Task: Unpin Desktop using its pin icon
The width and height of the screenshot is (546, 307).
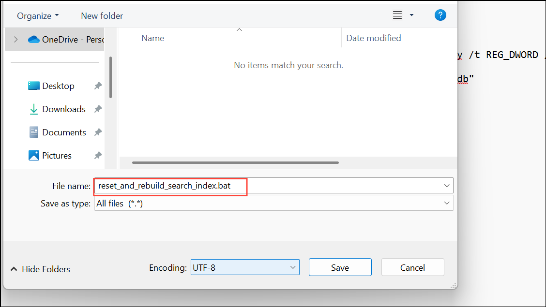Action: pos(98,85)
